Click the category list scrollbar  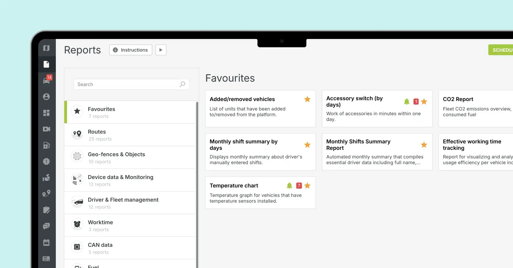point(197,185)
